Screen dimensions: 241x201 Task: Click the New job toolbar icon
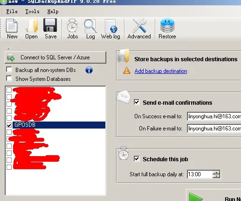[x=12, y=26]
